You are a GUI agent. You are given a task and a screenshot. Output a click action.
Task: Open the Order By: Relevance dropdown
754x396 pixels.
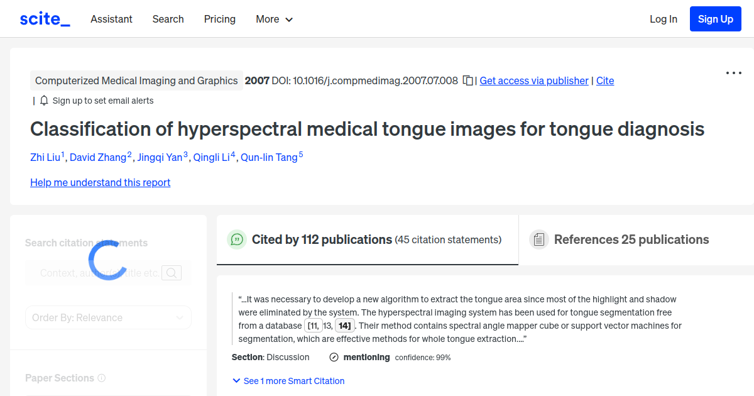pos(108,317)
